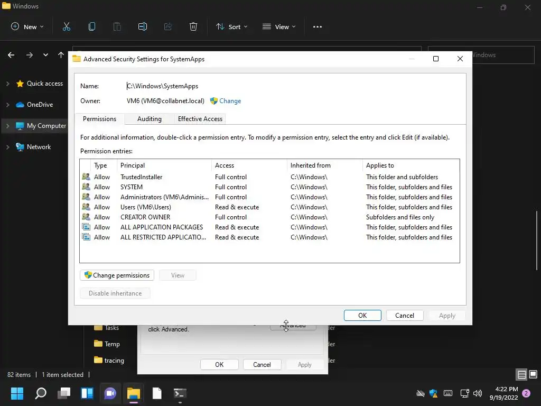The height and width of the screenshot is (406, 541).
Task: Click Cancel in the background Properties dialog
Action: pyautogui.click(x=262, y=365)
